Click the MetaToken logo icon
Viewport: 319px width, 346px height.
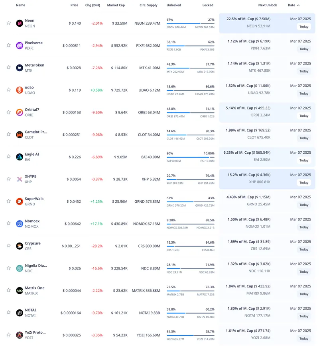[x=20, y=68]
